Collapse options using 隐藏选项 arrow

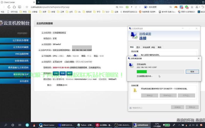(131, 108)
